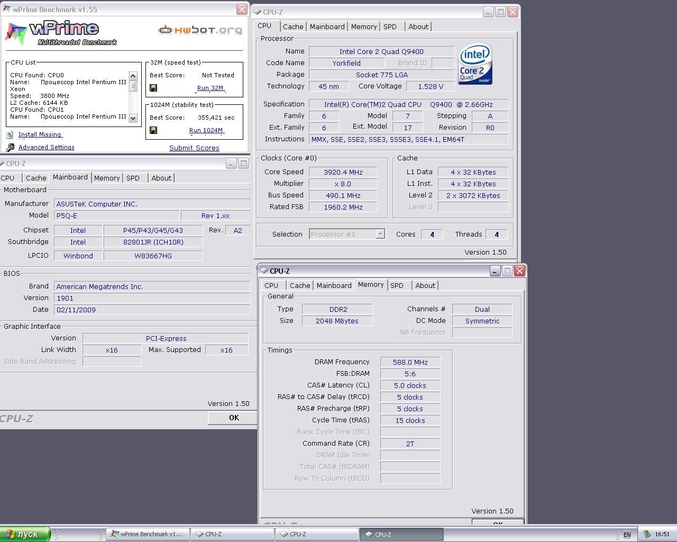Screen dimensions: 677x542
Task: Click the Submit Scores link
Action: 194,148
